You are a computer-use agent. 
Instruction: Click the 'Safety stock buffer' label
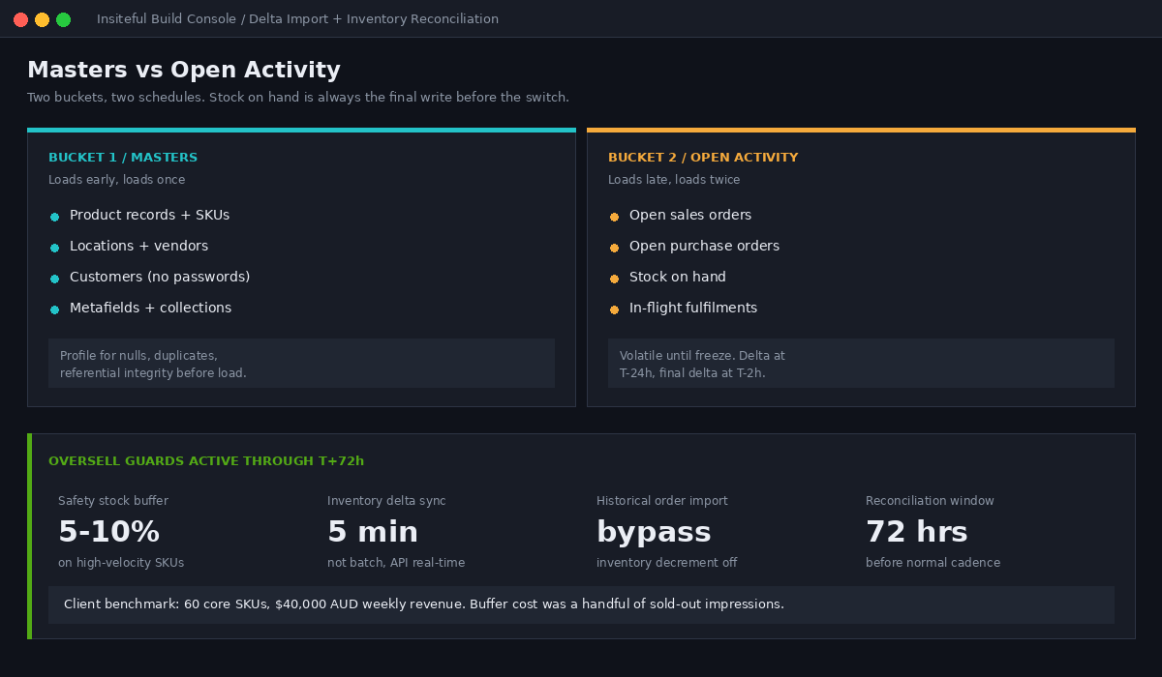[113, 501]
